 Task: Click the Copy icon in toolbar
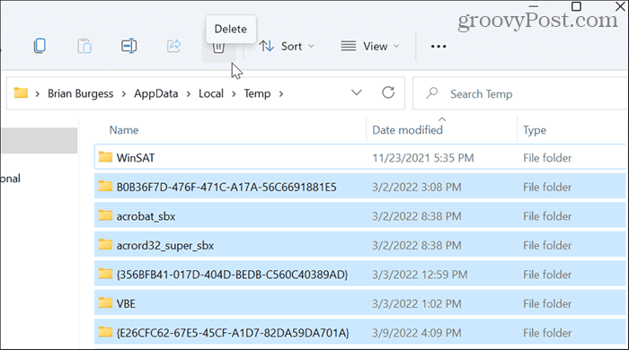(x=40, y=46)
